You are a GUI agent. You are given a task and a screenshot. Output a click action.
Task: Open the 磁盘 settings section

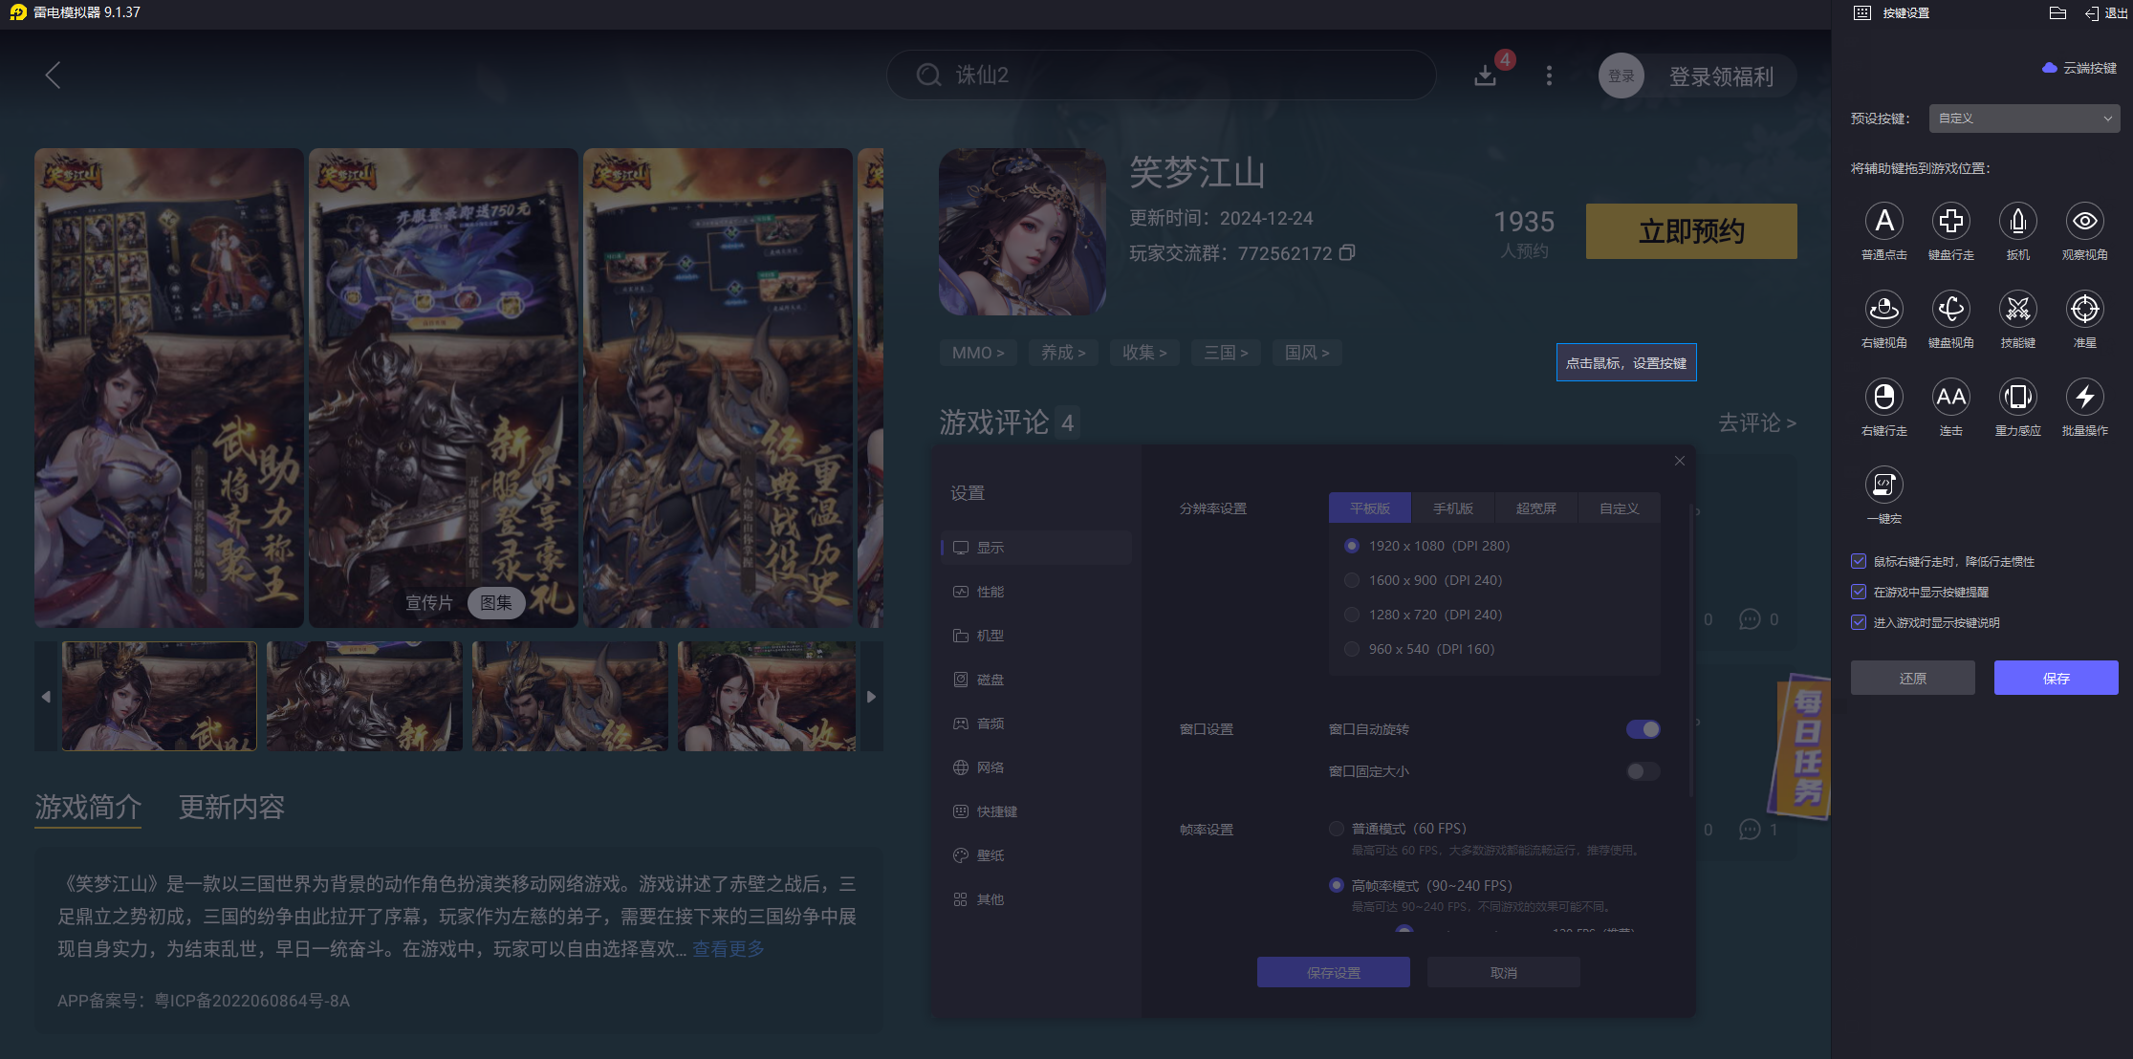tap(1036, 680)
